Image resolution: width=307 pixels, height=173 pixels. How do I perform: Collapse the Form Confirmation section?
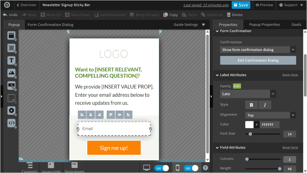pos(217,31)
